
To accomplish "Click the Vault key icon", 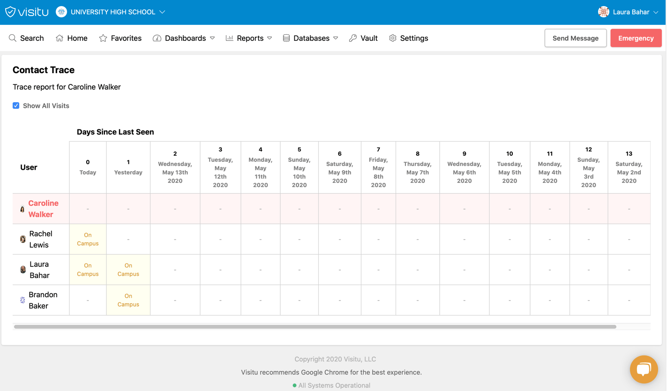I will [x=353, y=38].
